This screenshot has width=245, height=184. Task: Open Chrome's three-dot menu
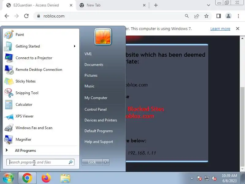click(238, 16)
